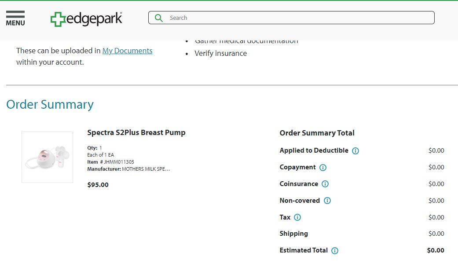Show info icon next to Tax
Viewport: 458px width, 267px height.
click(297, 217)
